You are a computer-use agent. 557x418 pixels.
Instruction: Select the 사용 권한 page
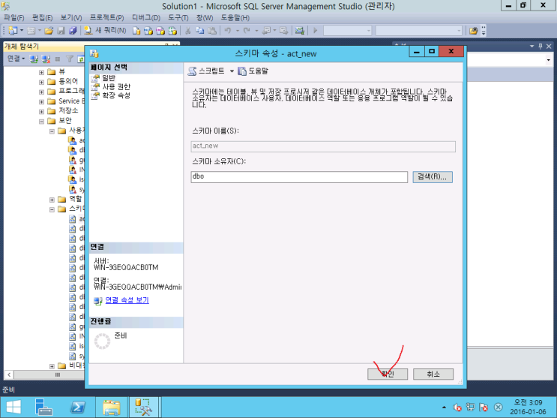point(116,86)
